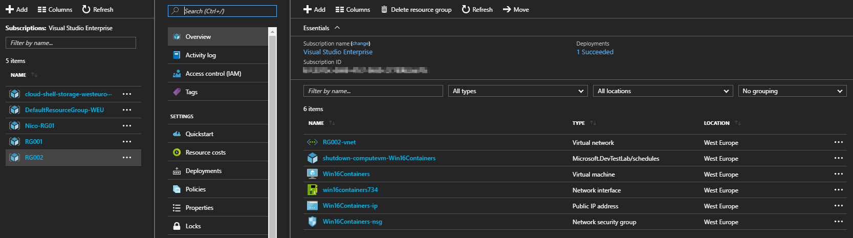Open Access control (IAM)
853x238 pixels.
tap(218, 74)
